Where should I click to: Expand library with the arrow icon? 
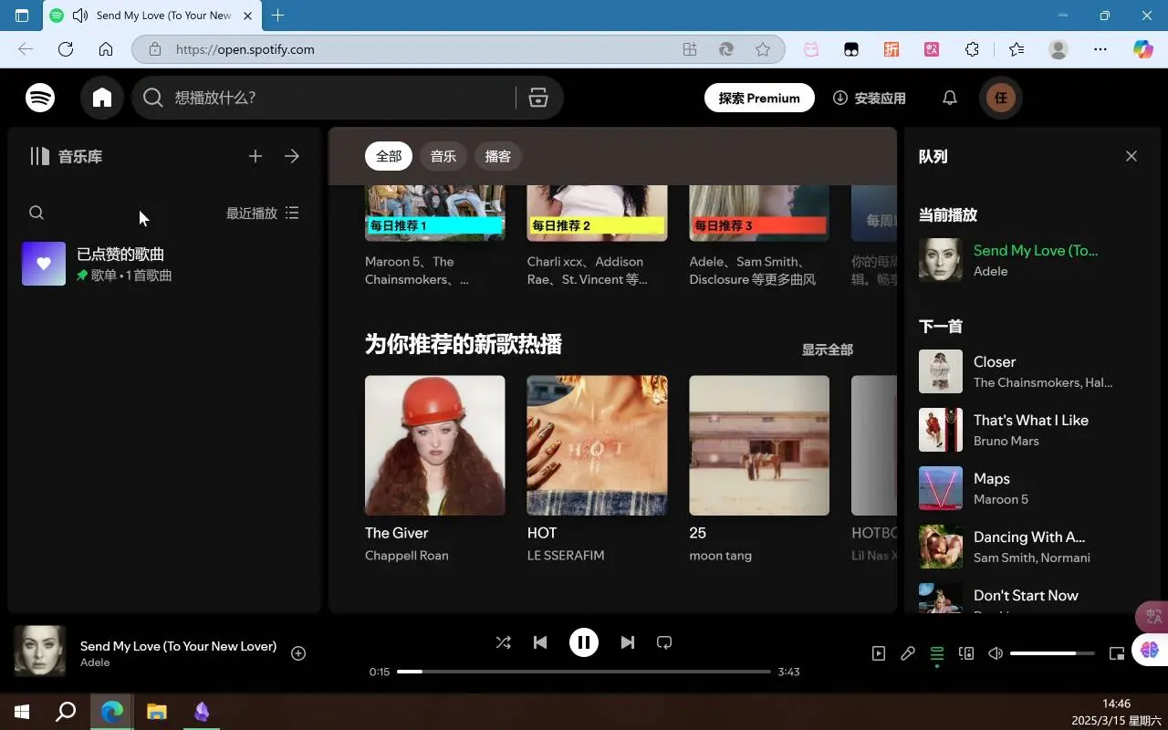pos(292,156)
